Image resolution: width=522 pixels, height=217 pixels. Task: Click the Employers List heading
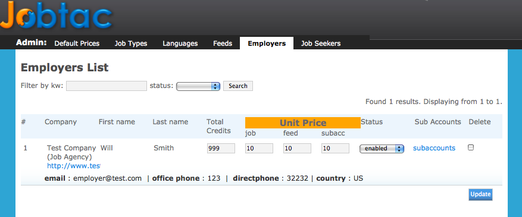point(65,68)
